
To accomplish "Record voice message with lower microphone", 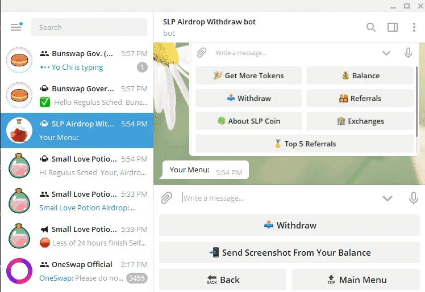I will 413,198.
